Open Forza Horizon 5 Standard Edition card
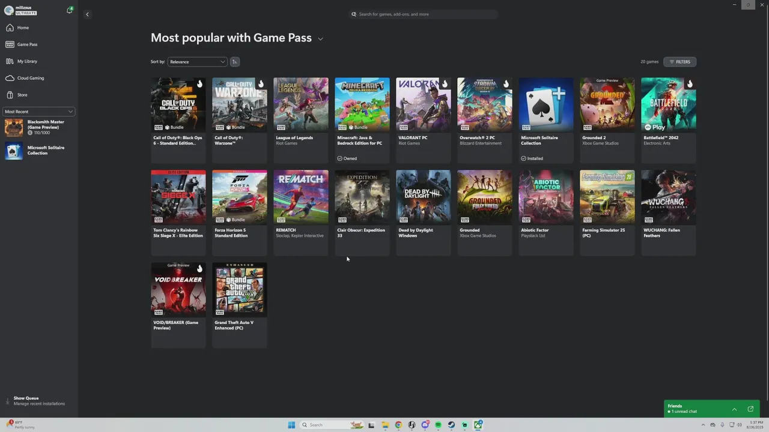The width and height of the screenshot is (769, 432). point(240,212)
